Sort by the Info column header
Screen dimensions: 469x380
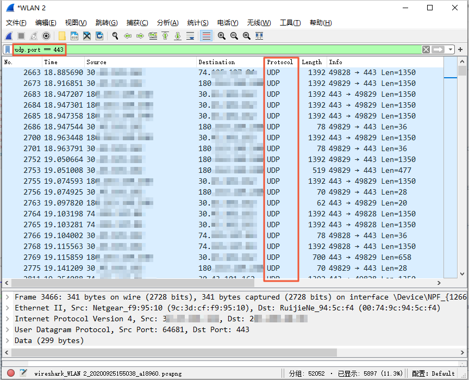pos(385,62)
